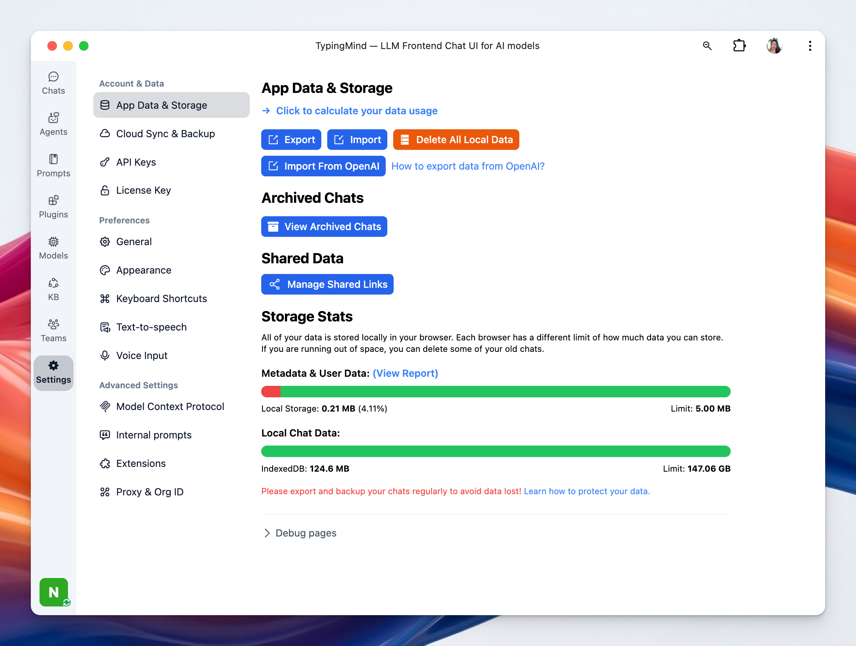Click the Delete All Local Data button

click(456, 140)
